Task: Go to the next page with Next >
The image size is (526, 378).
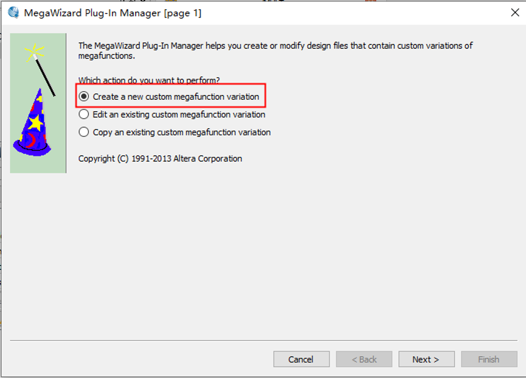Action: click(426, 359)
